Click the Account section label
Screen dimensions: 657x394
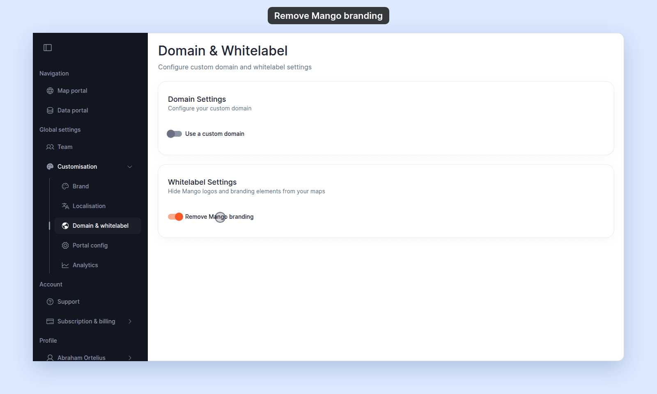[51, 284]
